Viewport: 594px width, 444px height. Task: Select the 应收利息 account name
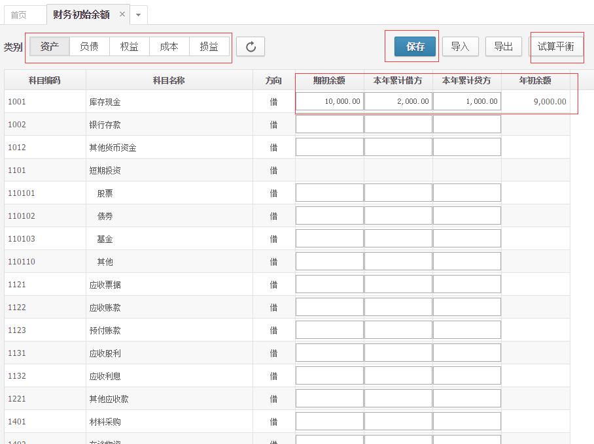[105, 376]
